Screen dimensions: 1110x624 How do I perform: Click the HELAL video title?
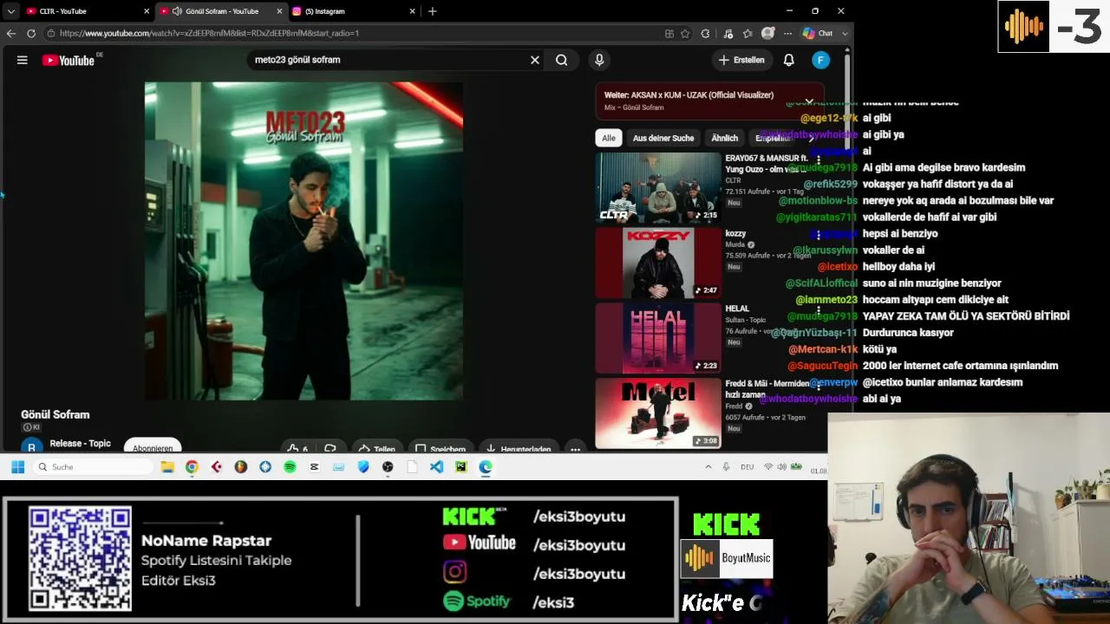coord(737,309)
